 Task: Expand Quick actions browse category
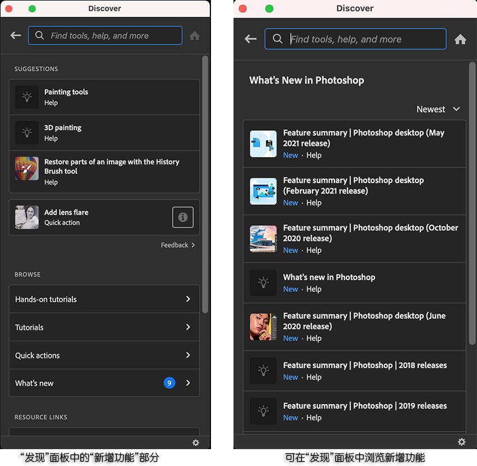(x=104, y=355)
